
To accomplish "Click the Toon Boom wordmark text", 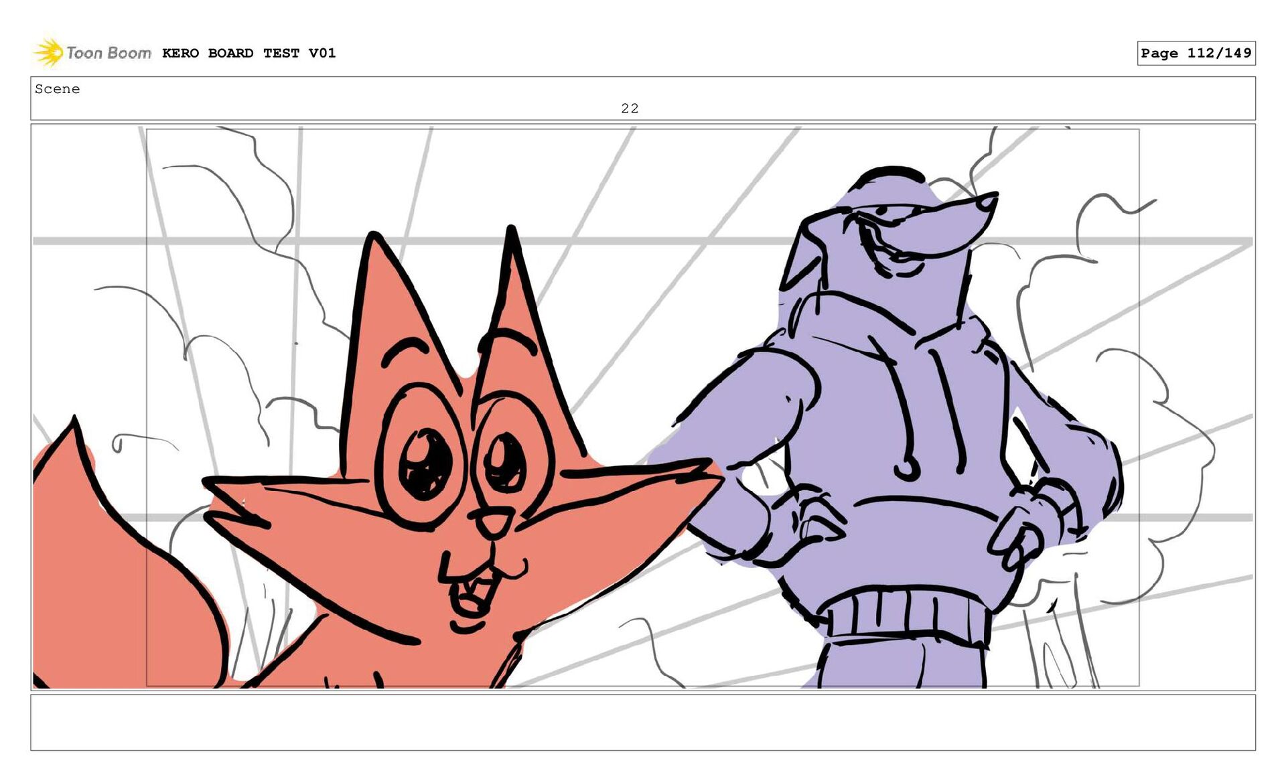I will point(109,53).
